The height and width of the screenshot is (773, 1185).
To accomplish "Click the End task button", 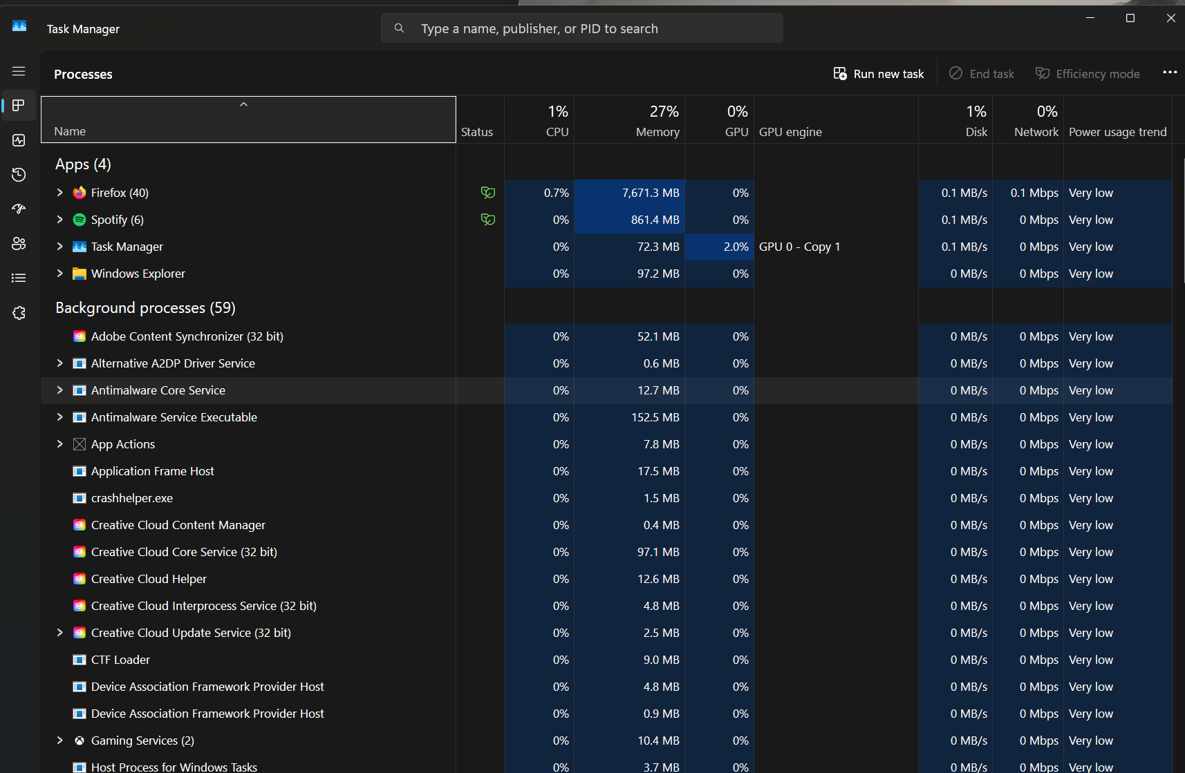I will click(982, 74).
